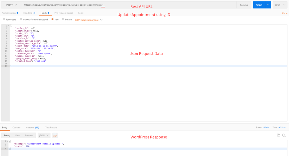
Task: Open the request Body tab
Action: coord(45,13)
